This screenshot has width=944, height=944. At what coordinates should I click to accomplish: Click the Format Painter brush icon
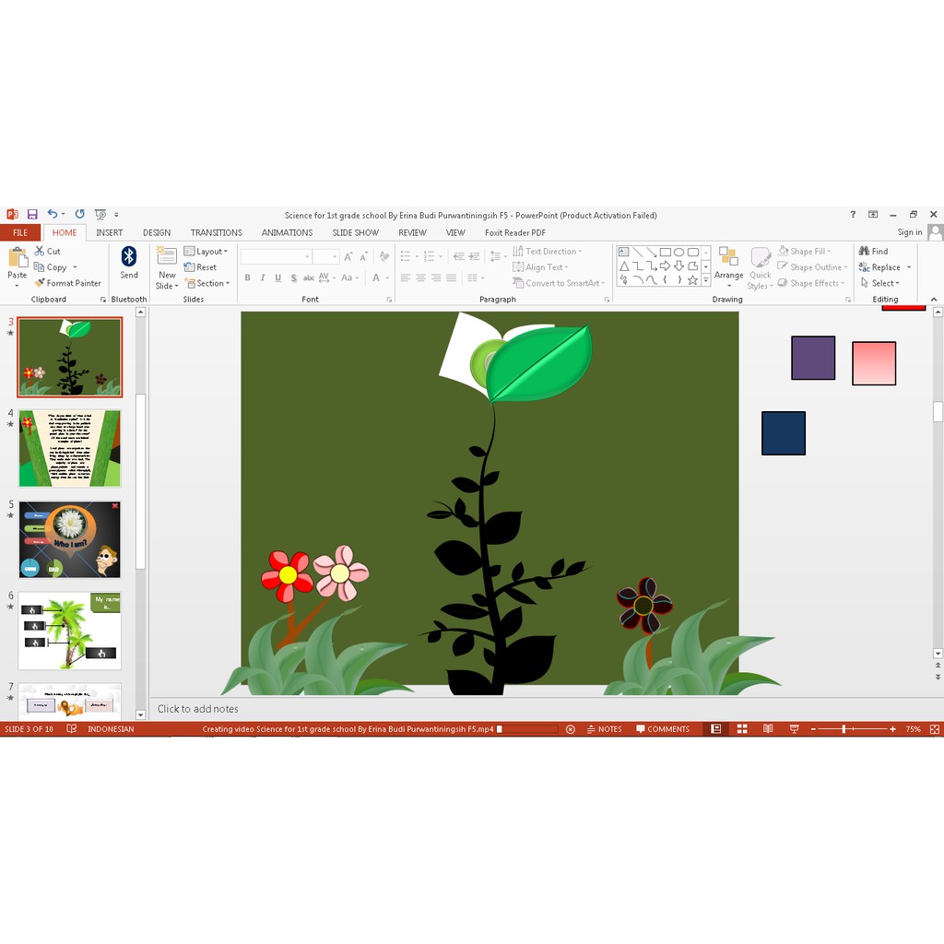click(40, 283)
